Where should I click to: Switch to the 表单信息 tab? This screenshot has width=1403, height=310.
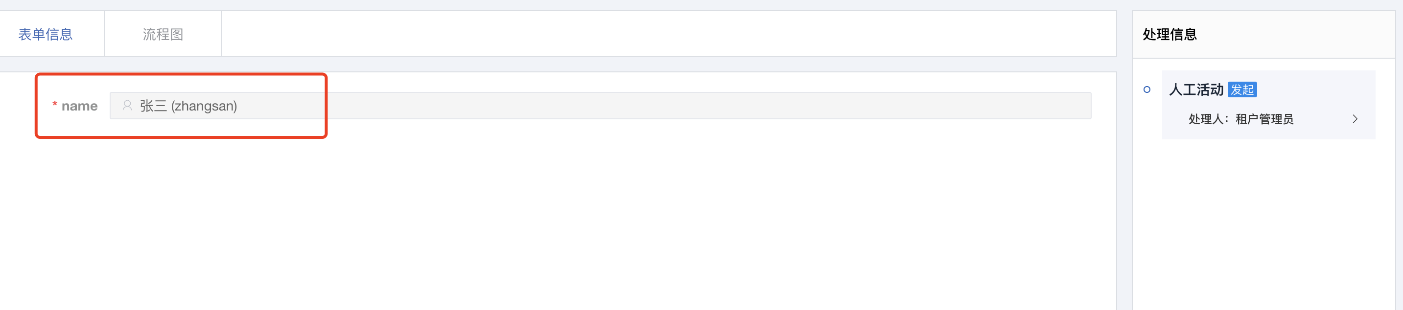(x=45, y=34)
